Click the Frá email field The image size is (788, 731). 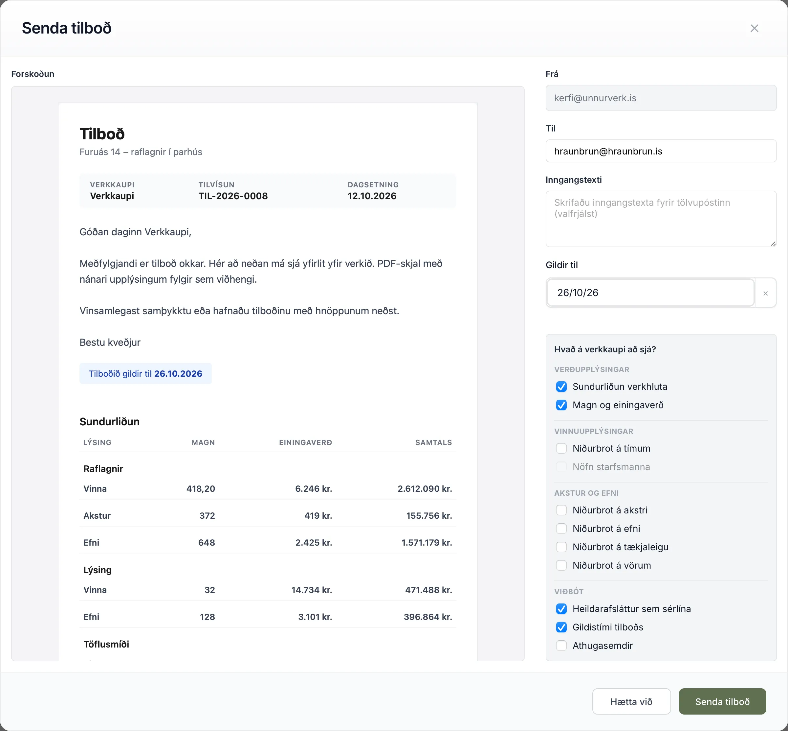tap(661, 98)
